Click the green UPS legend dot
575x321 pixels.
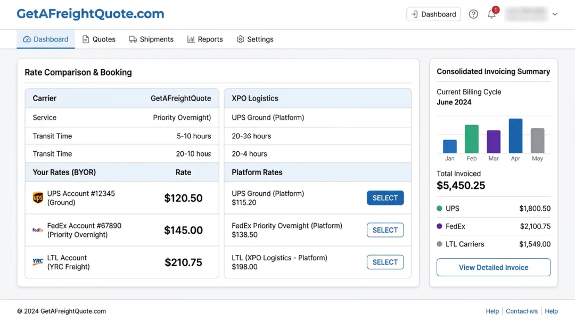[439, 208]
